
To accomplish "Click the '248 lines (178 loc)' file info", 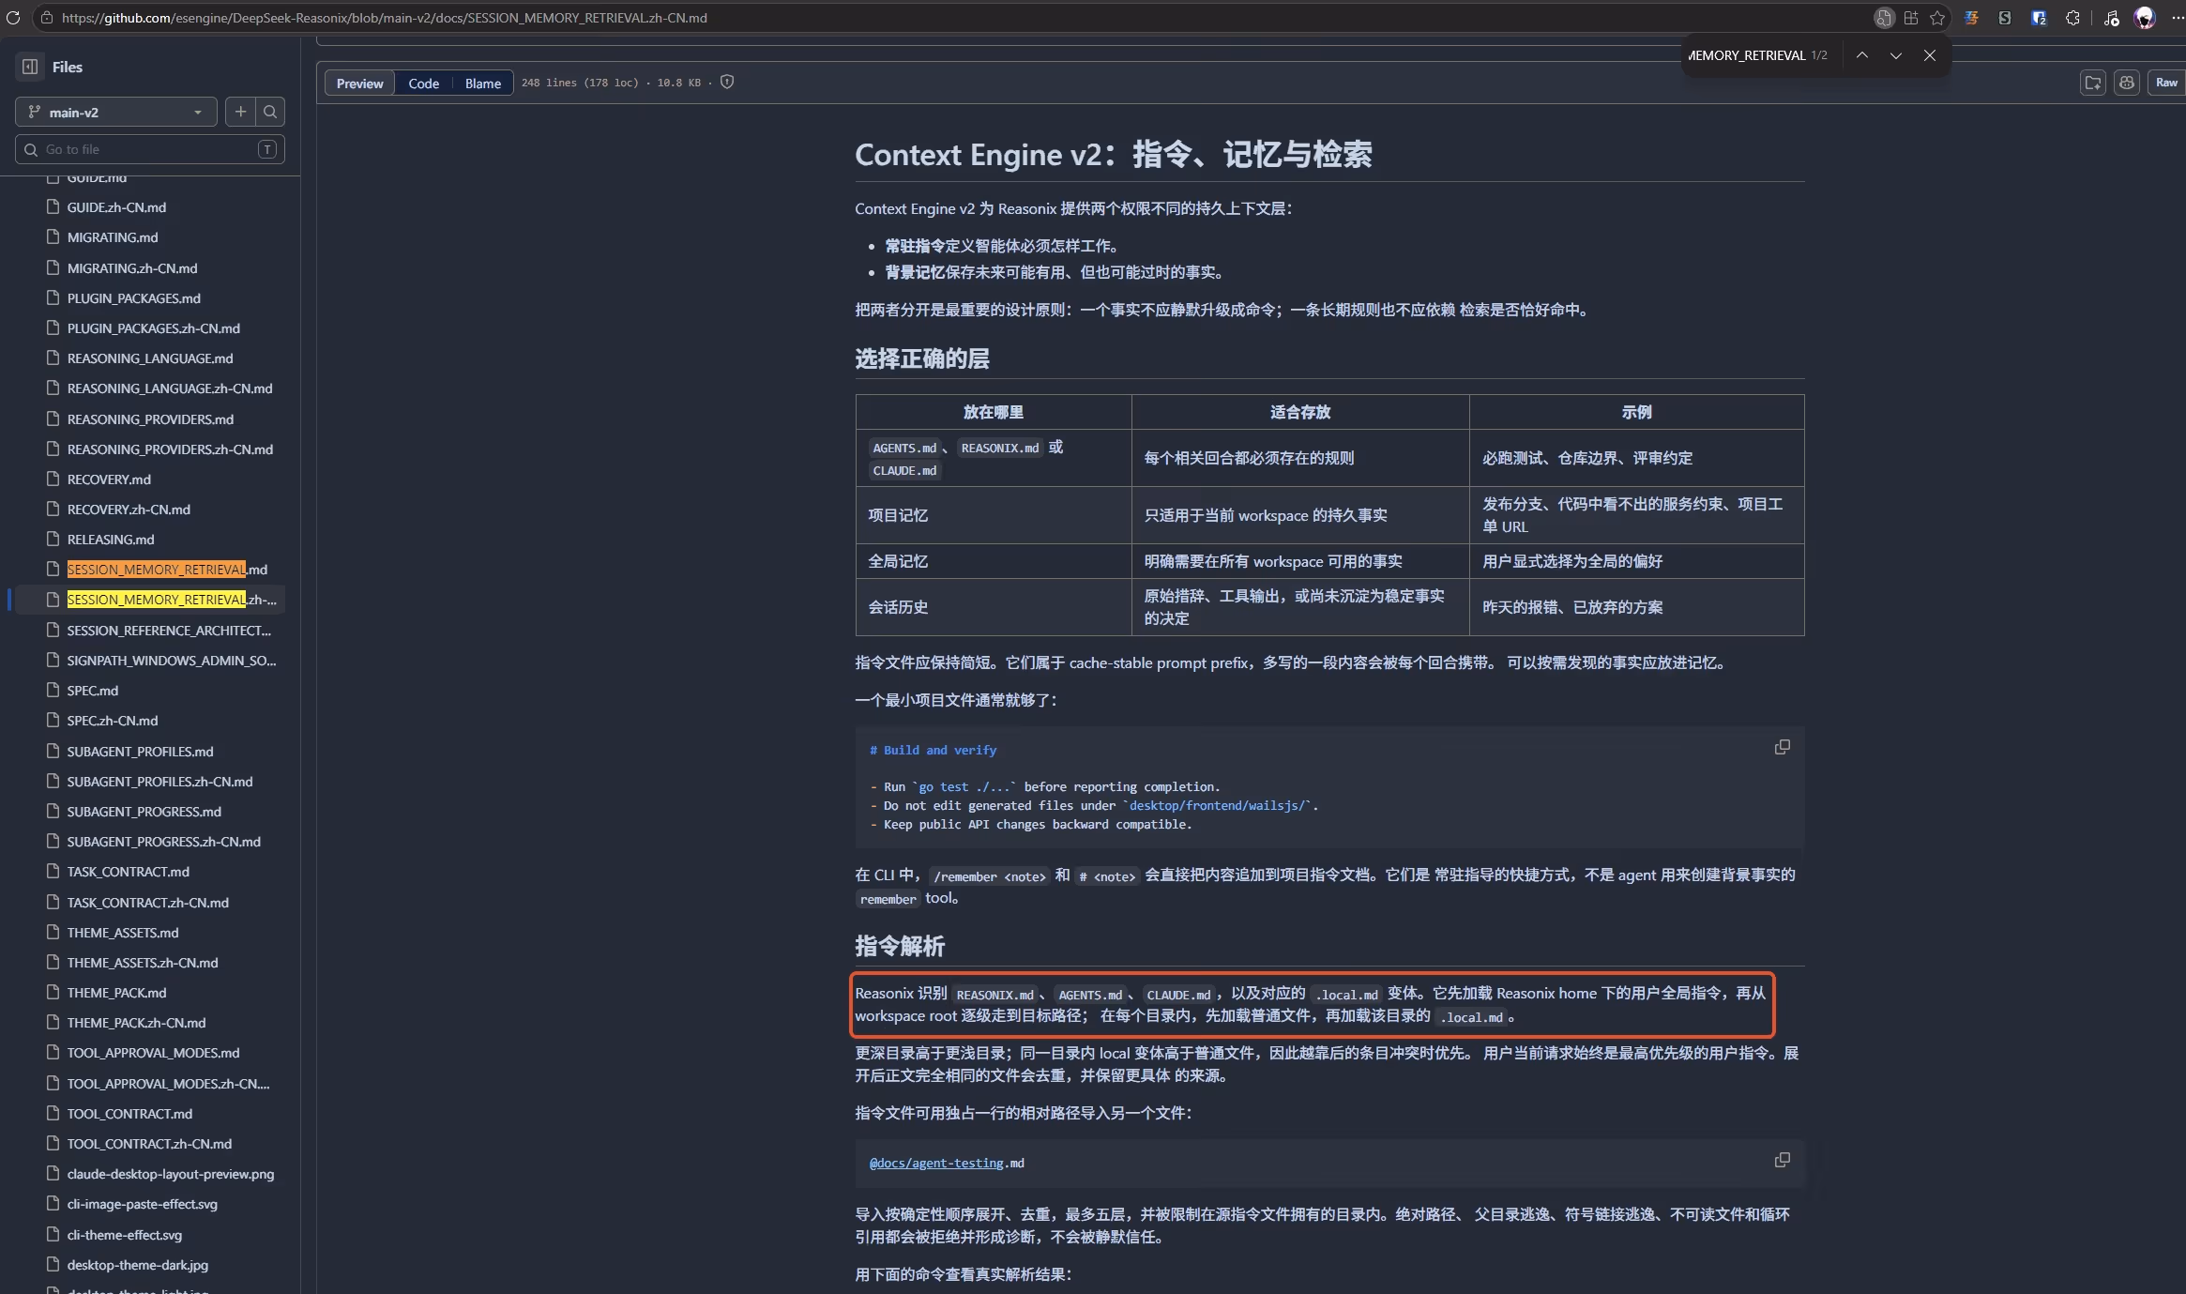I will [x=580, y=83].
